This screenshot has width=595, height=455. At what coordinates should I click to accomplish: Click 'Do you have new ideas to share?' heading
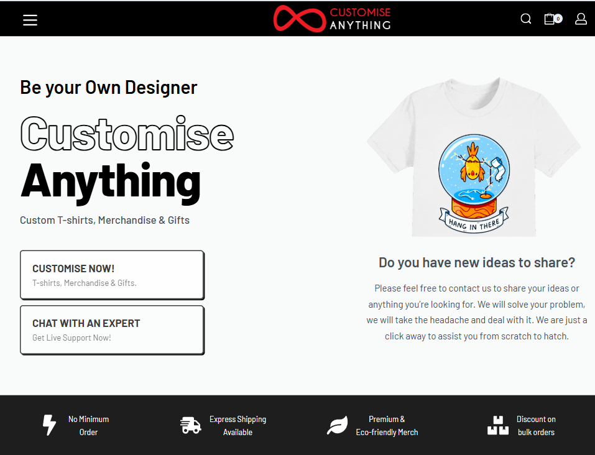pyautogui.click(x=477, y=262)
